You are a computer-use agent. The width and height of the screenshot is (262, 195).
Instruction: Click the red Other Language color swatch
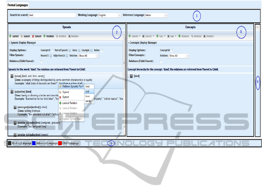coord(60,143)
